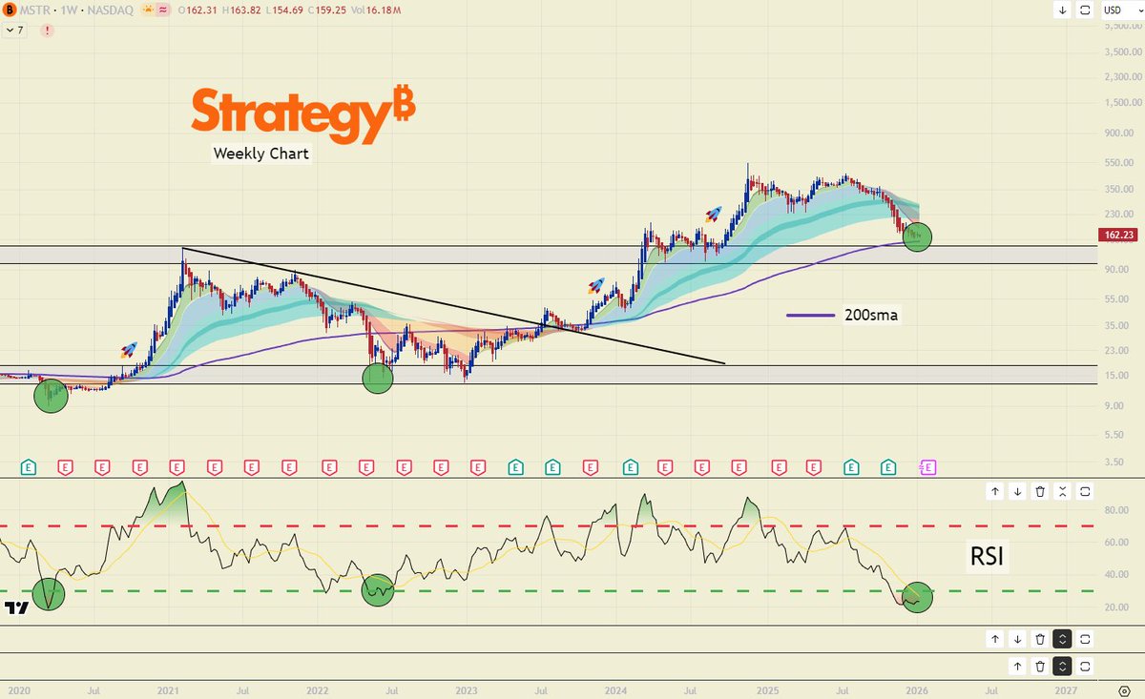Image resolution: width=1145 pixels, height=699 pixels.
Task: Expand the bottommost collapsed pane
Action: (x=1063, y=667)
